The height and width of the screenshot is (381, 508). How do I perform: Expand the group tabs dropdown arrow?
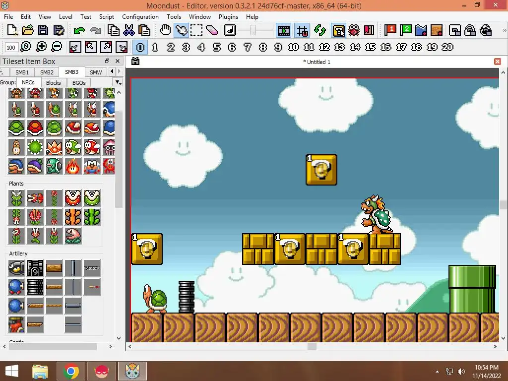coord(118,82)
